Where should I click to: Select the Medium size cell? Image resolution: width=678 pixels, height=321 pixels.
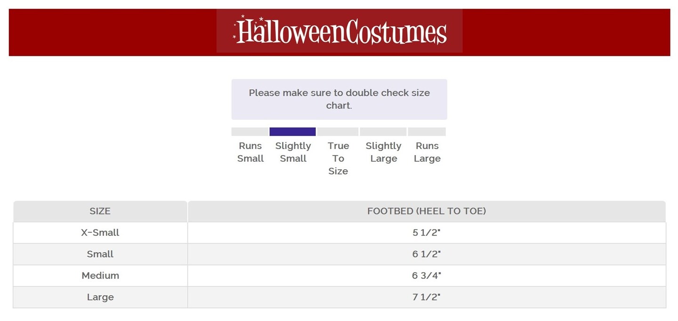[100, 276]
